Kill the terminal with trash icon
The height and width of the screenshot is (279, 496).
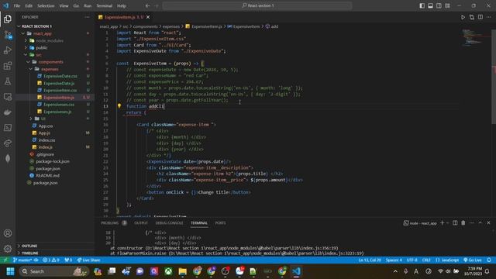(x=463, y=223)
